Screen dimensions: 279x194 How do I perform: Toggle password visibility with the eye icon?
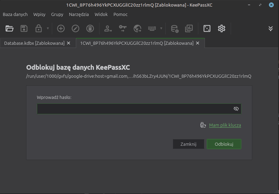tap(236, 109)
